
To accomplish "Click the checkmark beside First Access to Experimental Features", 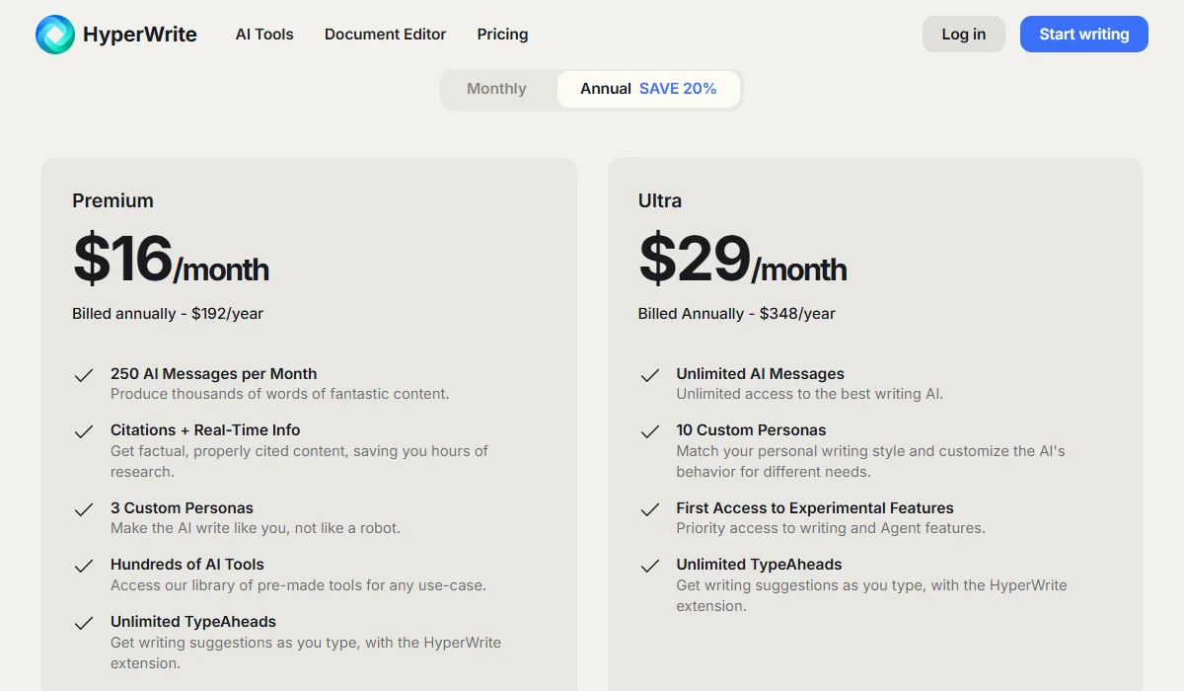I will click(650, 509).
